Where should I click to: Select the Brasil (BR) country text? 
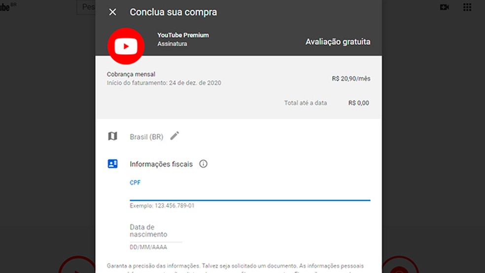(x=146, y=137)
